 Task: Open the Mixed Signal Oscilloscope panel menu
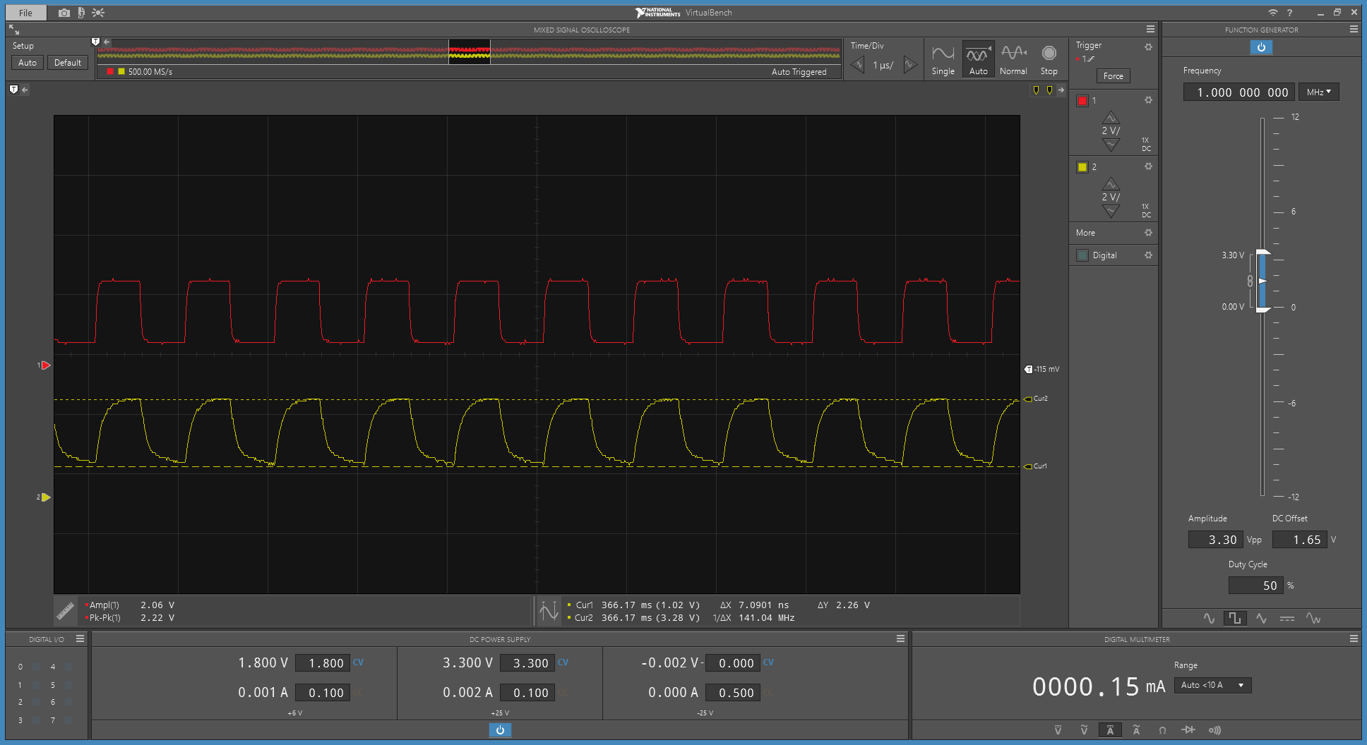coord(1150,29)
